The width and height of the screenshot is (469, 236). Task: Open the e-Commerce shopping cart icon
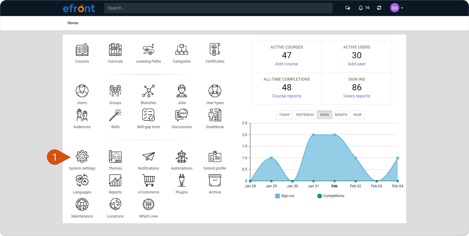(148, 181)
